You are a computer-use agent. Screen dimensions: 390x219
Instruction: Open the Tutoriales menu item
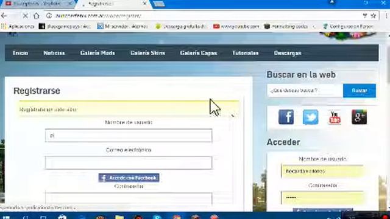[246, 53]
